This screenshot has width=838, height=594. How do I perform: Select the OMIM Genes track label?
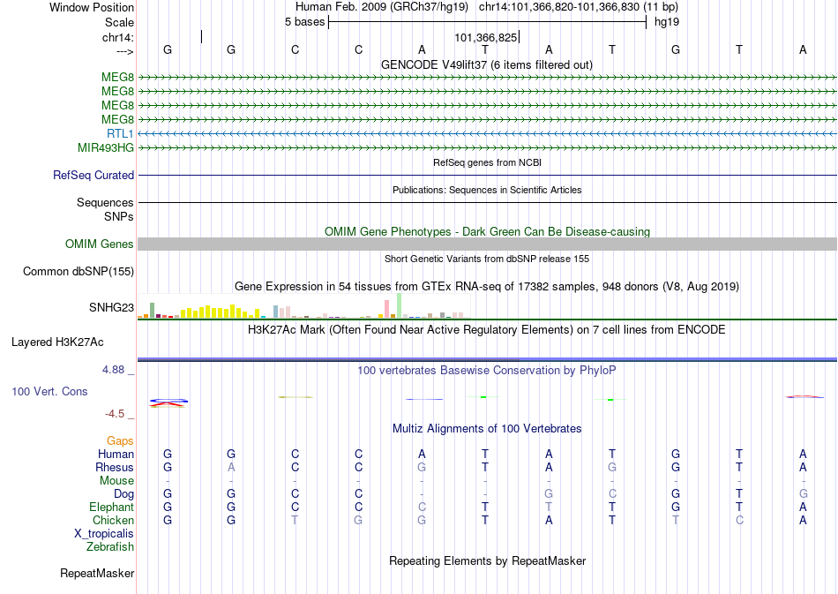click(x=100, y=244)
